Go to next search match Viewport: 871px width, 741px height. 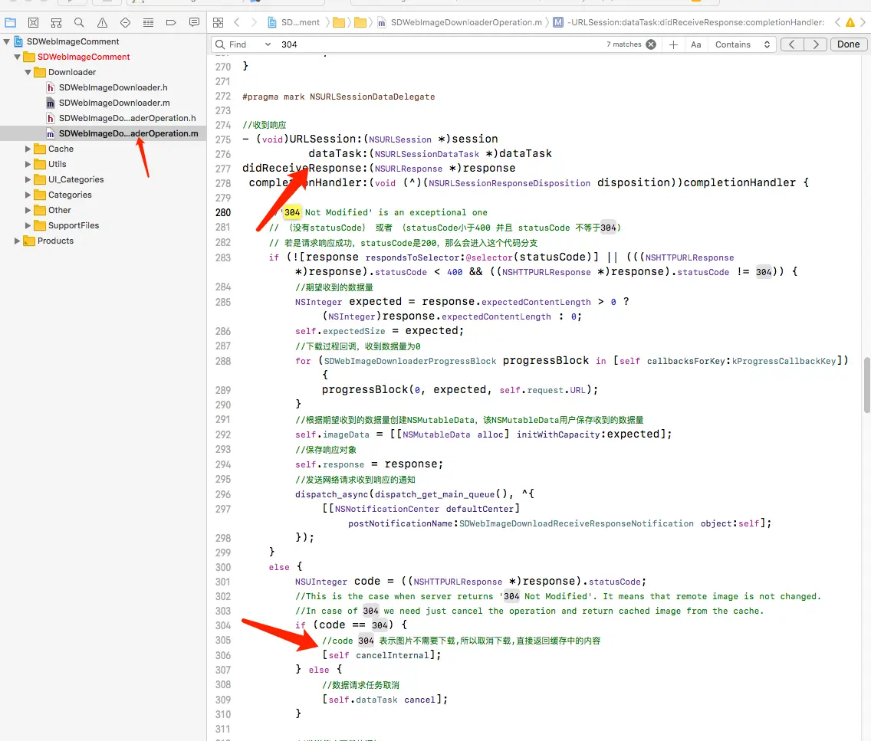tap(816, 44)
